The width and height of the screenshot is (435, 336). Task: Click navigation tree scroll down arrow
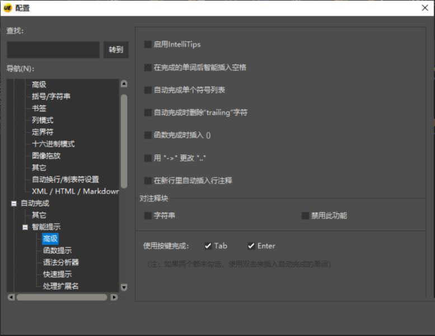tap(124, 287)
